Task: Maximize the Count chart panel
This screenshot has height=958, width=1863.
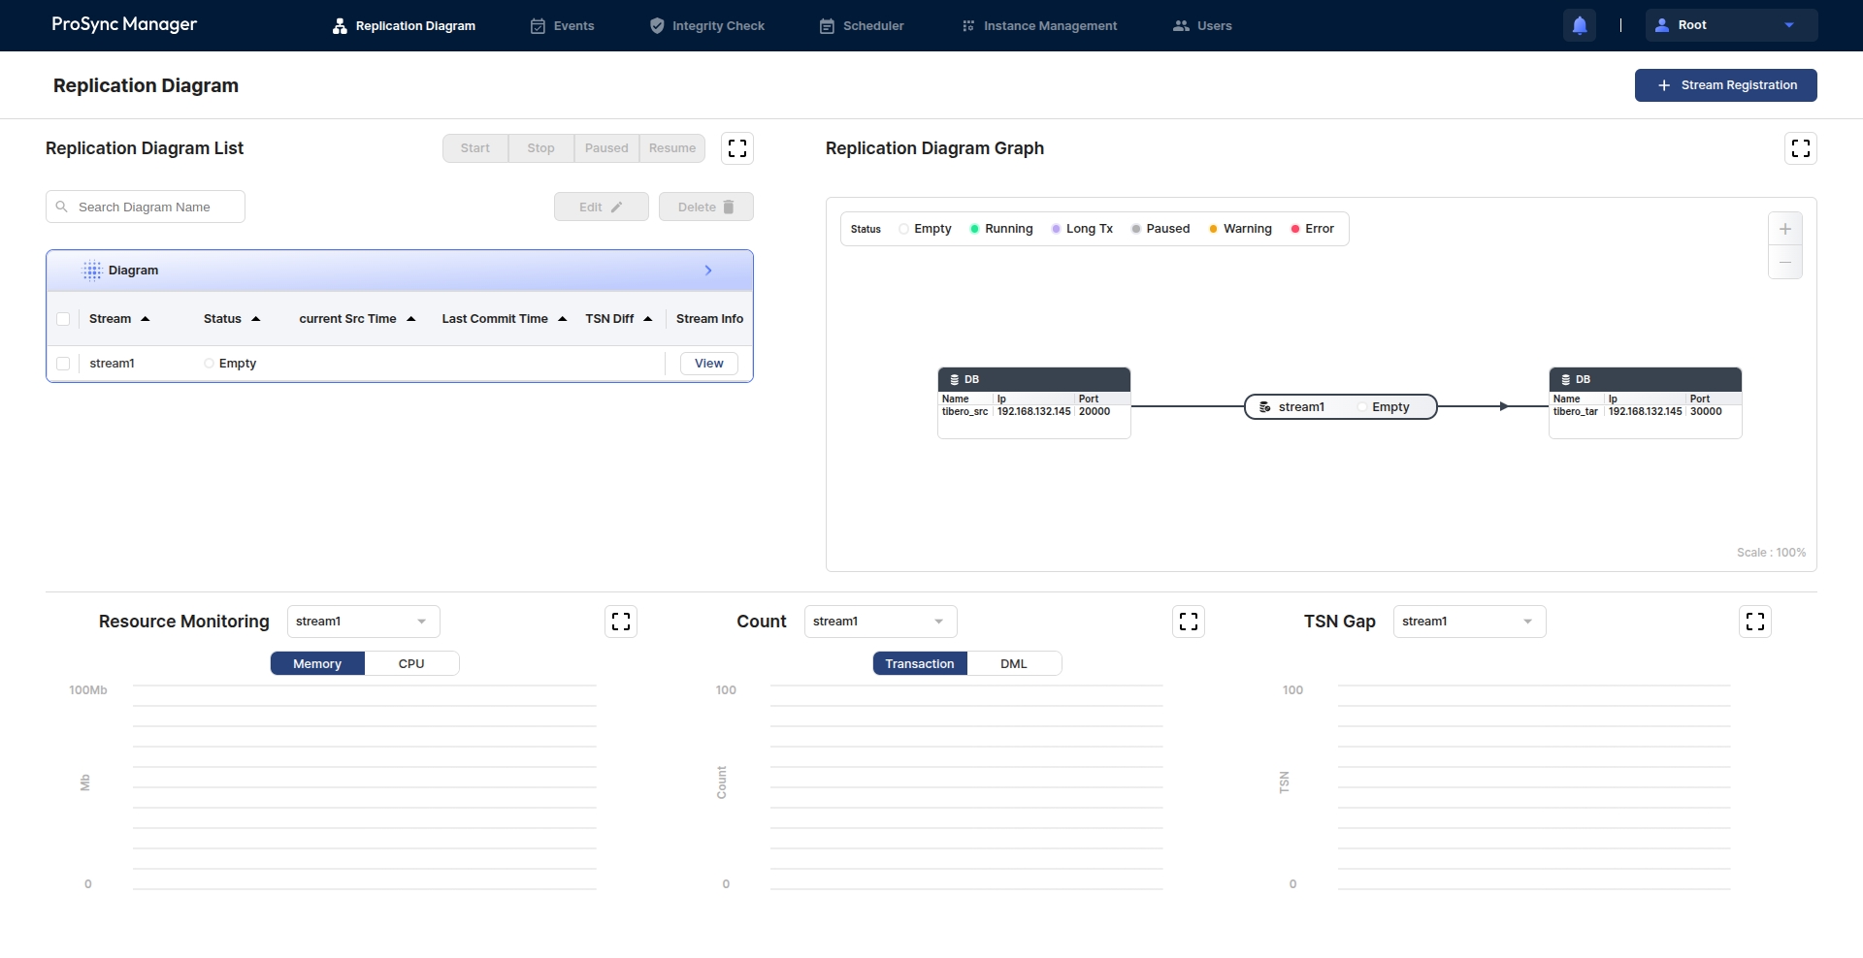Action: [1189, 622]
